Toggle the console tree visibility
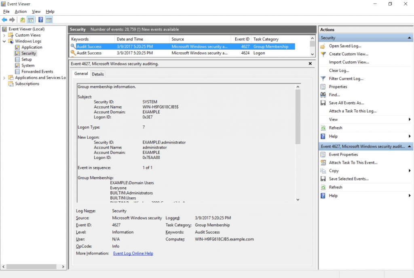The width and height of the screenshot is (414, 278). click(30, 19)
